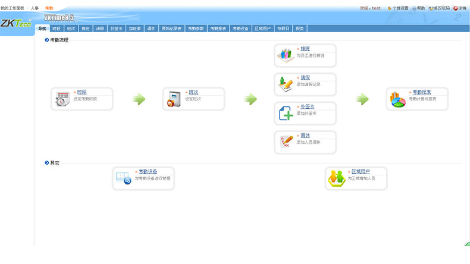This screenshot has height=264, width=470.
Task: Switch to the 原始记录表 tab
Action: point(171,29)
